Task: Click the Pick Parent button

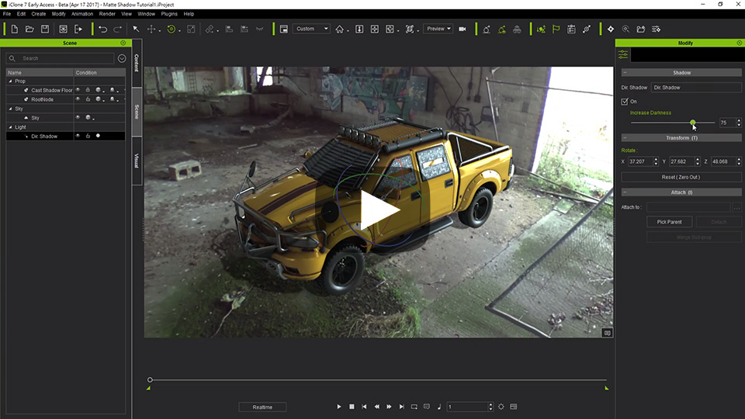Action: 669,222
